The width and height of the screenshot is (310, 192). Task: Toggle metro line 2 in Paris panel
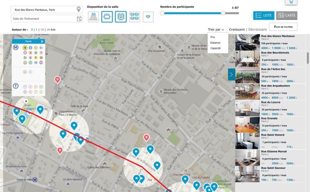pyautogui.click(x=30, y=47)
